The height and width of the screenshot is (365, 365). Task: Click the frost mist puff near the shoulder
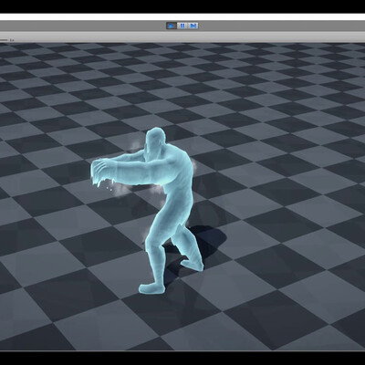pyautogui.click(x=133, y=146)
